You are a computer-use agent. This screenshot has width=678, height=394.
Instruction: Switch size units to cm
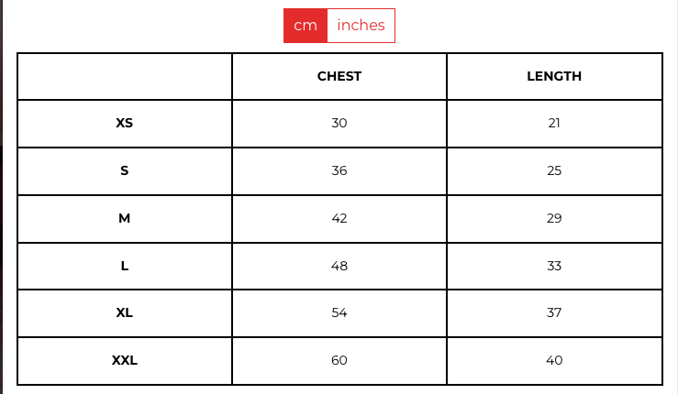[x=306, y=26]
